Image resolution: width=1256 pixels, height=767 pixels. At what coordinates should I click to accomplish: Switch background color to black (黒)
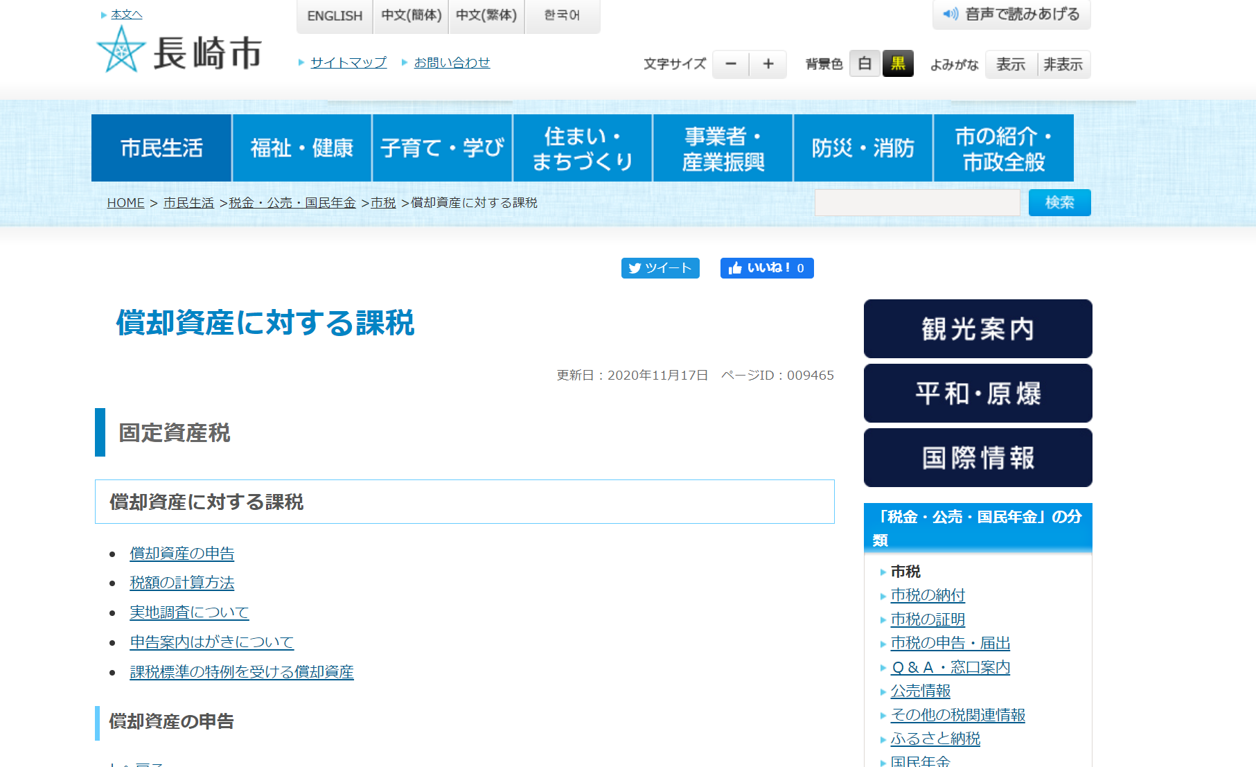pos(898,64)
